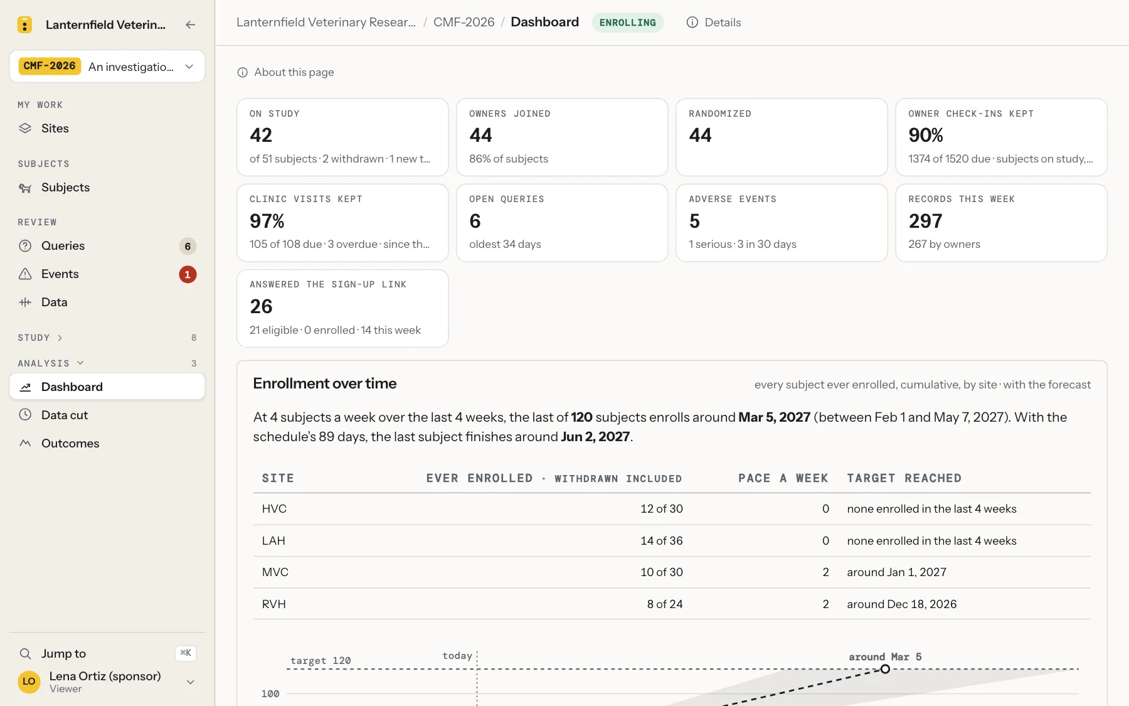Viewport: 1129px width, 706px height.
Task: Open Data cut page
Action: [x=107, y=415]
